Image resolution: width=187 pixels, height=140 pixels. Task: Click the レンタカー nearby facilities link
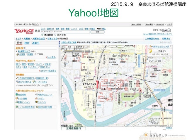click(33, 67)
